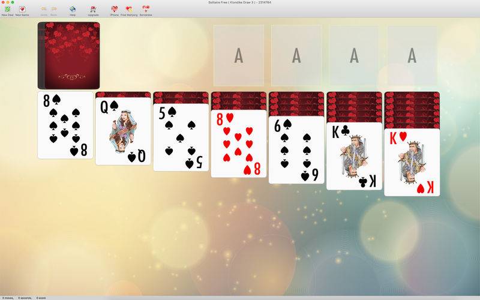The width and height of the screenshot is (480, 300).
Task: Click the last ace foundation slot
Action: (x=412, y=55)
